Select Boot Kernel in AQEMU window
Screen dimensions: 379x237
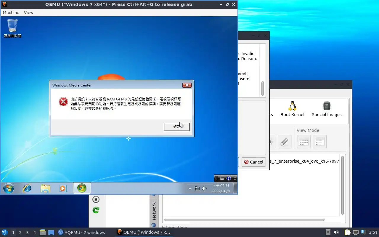point(292,109)
